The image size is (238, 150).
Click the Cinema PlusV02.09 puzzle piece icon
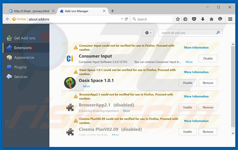[x=70, y=132]
